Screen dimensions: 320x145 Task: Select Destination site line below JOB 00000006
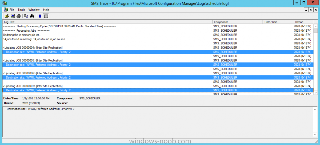pos(158,77)
